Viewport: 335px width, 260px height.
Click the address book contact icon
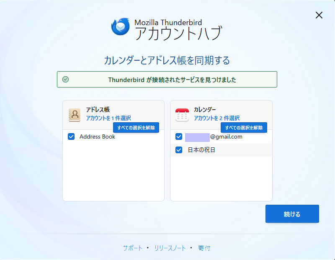[x=75, y=115]
